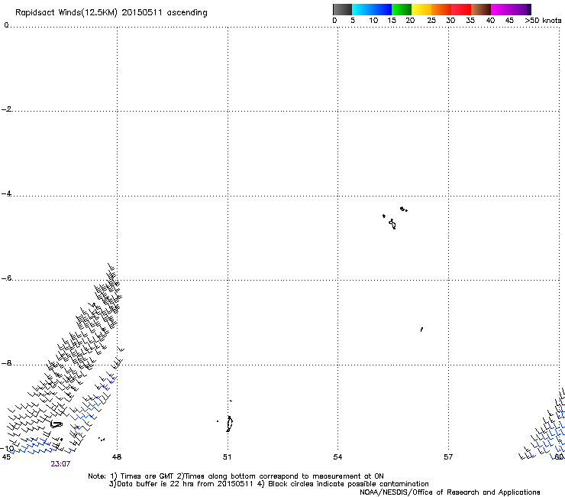Click the green 15-20 knots color swatch
This screenshot has width=565, height=497.
402,9
